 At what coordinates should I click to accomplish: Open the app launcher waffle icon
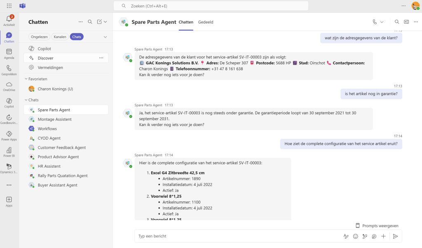point(9,6)
